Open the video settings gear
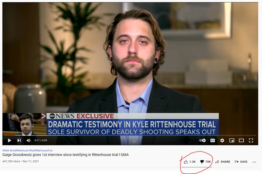Viewport: 262px width, 174px height. coord(222,140)
